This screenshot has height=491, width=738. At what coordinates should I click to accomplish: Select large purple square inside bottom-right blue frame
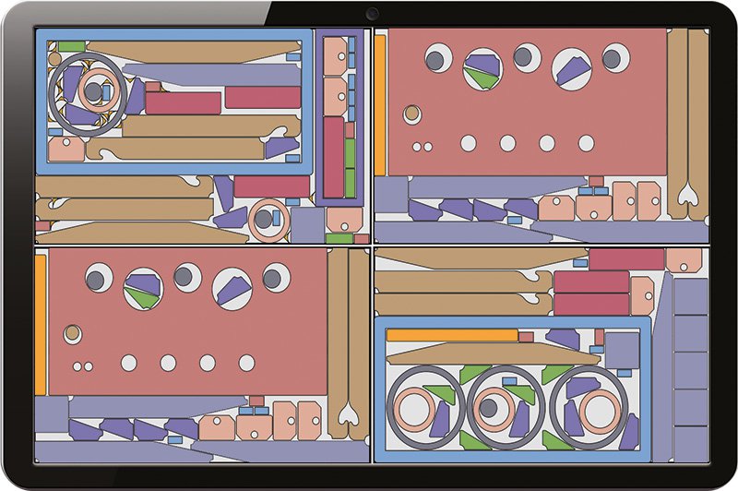click(622, 349)
